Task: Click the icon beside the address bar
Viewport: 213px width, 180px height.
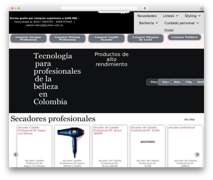Action: click(x=145, y=8)
